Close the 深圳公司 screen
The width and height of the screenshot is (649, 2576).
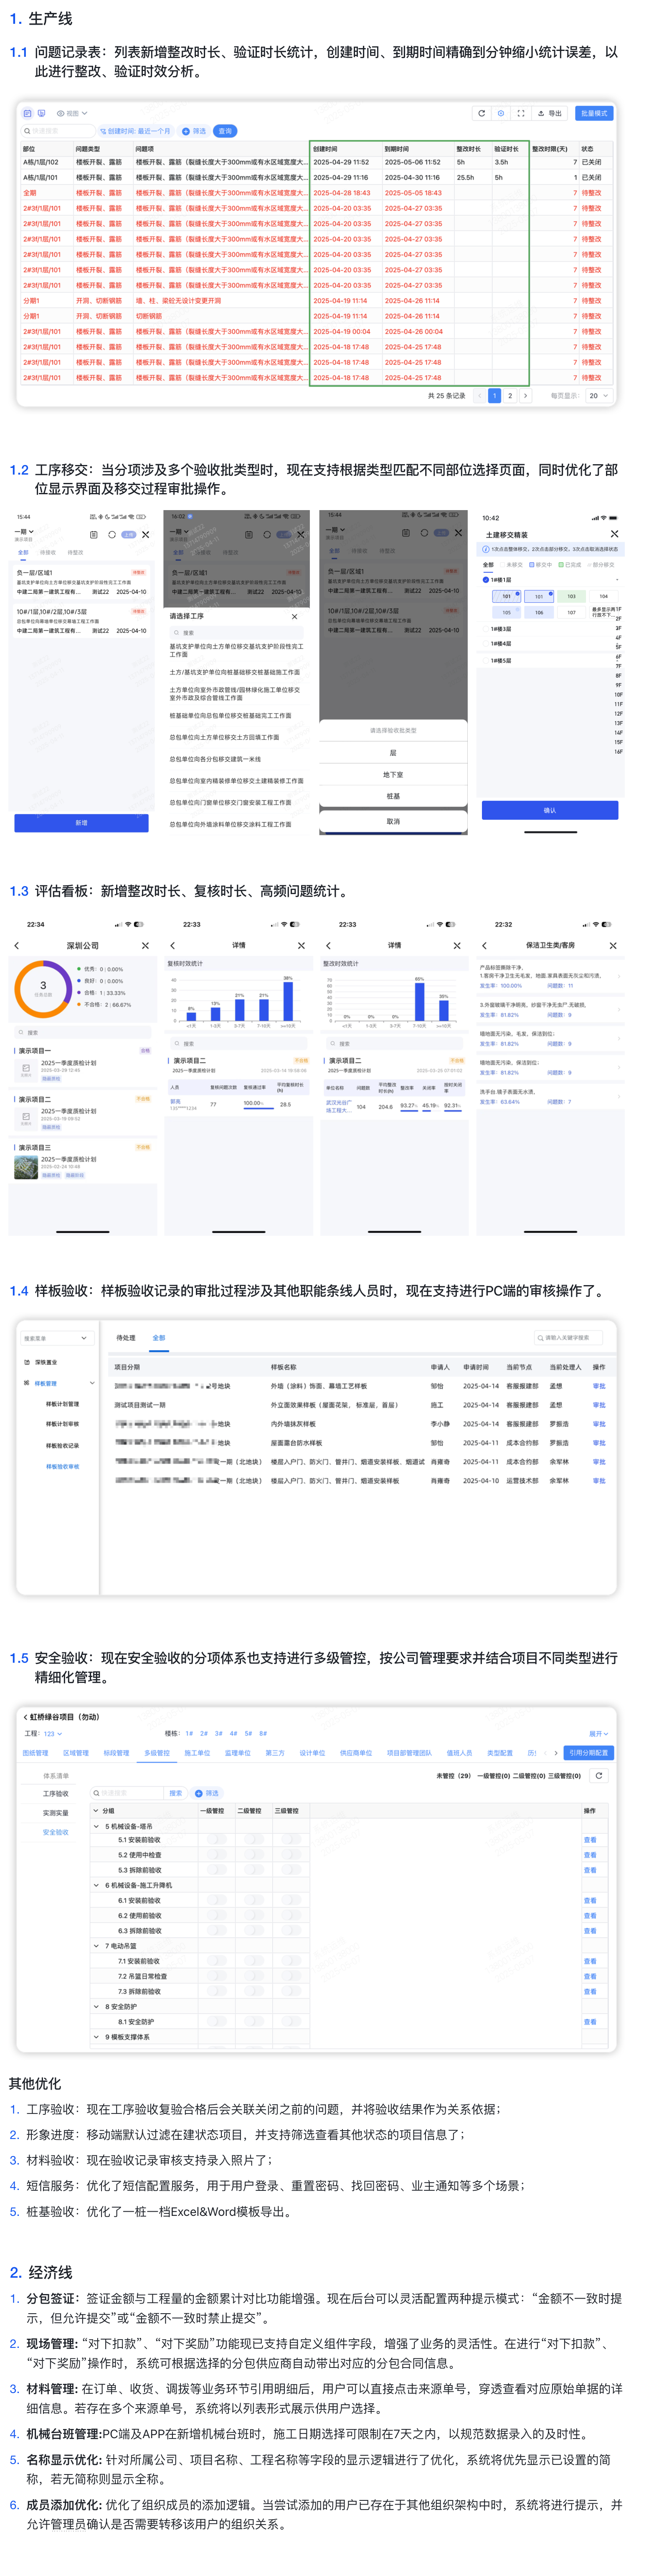pos(145,946)
